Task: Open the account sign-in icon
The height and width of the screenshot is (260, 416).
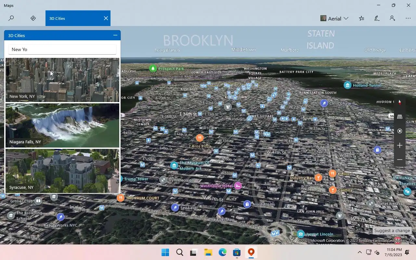Action: pos(392,18)
